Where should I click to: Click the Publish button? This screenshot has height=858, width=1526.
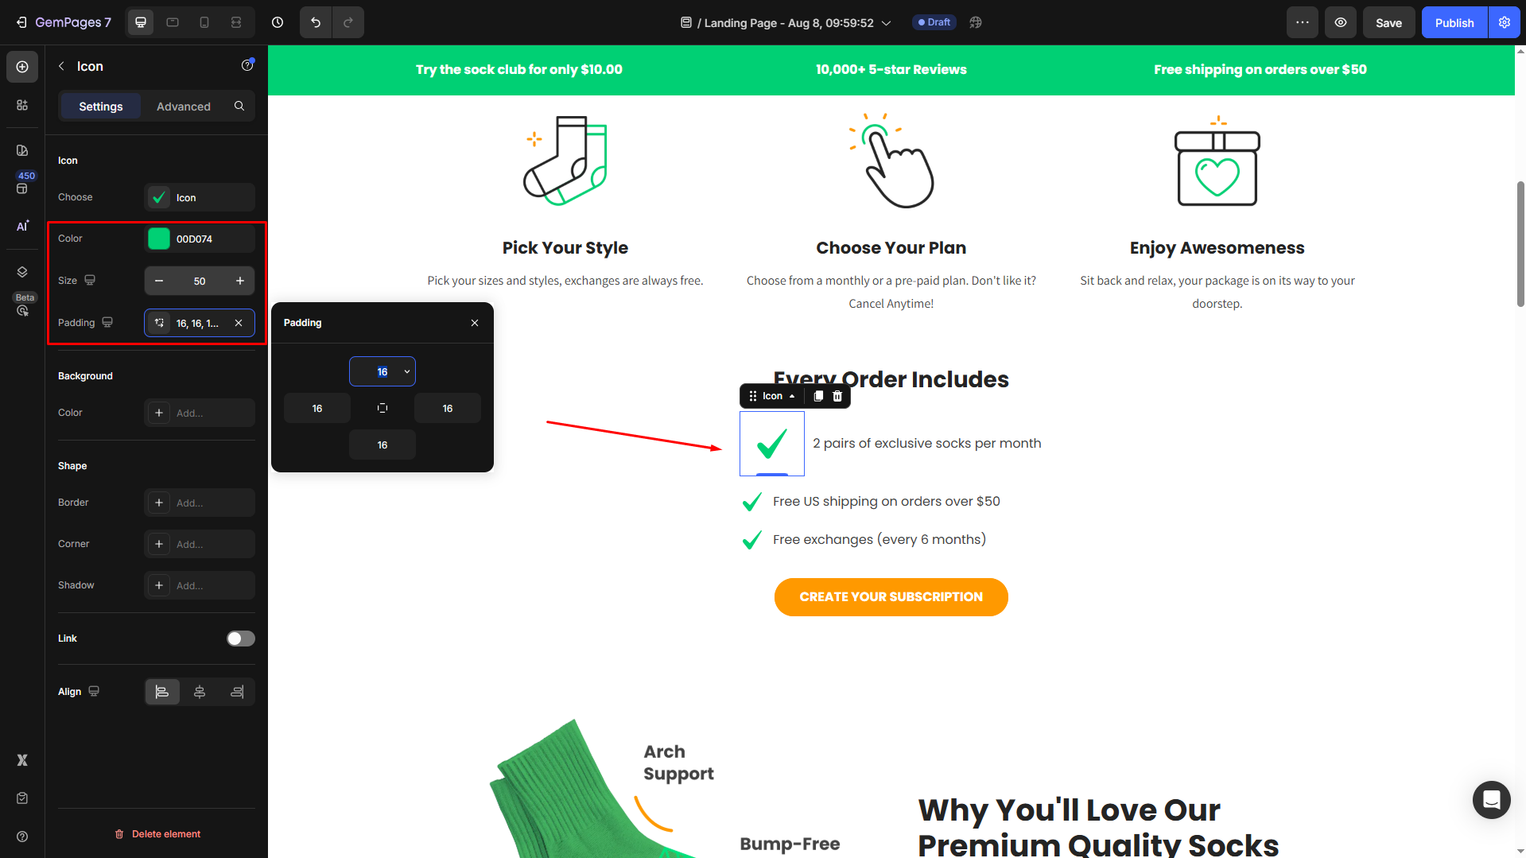tap(1454, 22)
